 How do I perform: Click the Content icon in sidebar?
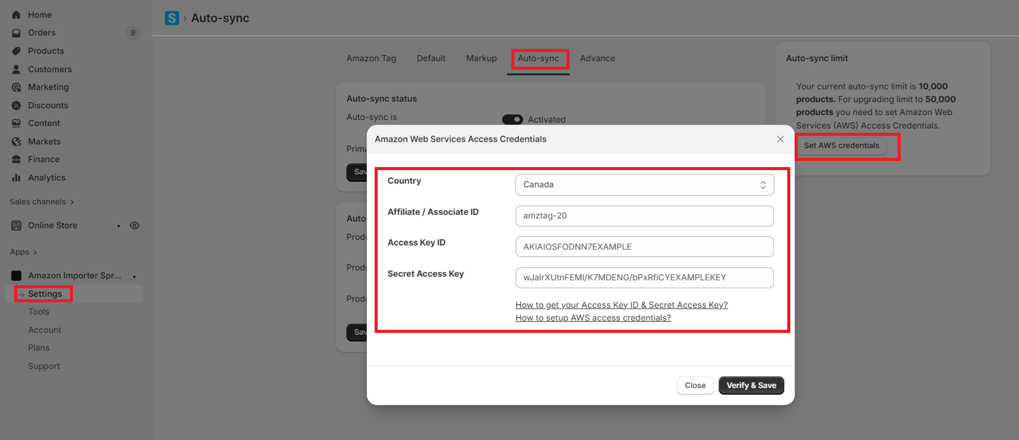coord(17,123)
